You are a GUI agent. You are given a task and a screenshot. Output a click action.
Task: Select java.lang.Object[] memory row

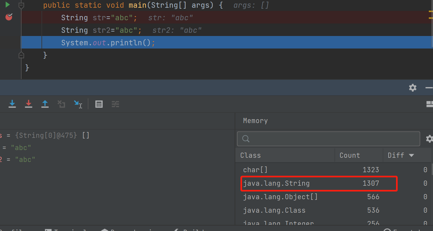click(333, 197)
